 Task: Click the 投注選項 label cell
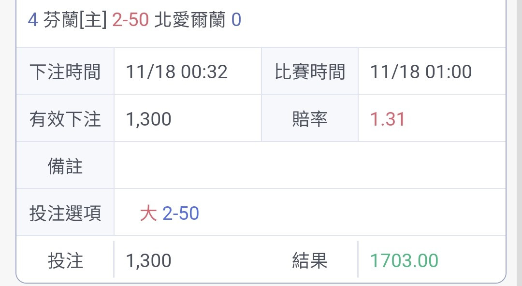click(65, 213)
